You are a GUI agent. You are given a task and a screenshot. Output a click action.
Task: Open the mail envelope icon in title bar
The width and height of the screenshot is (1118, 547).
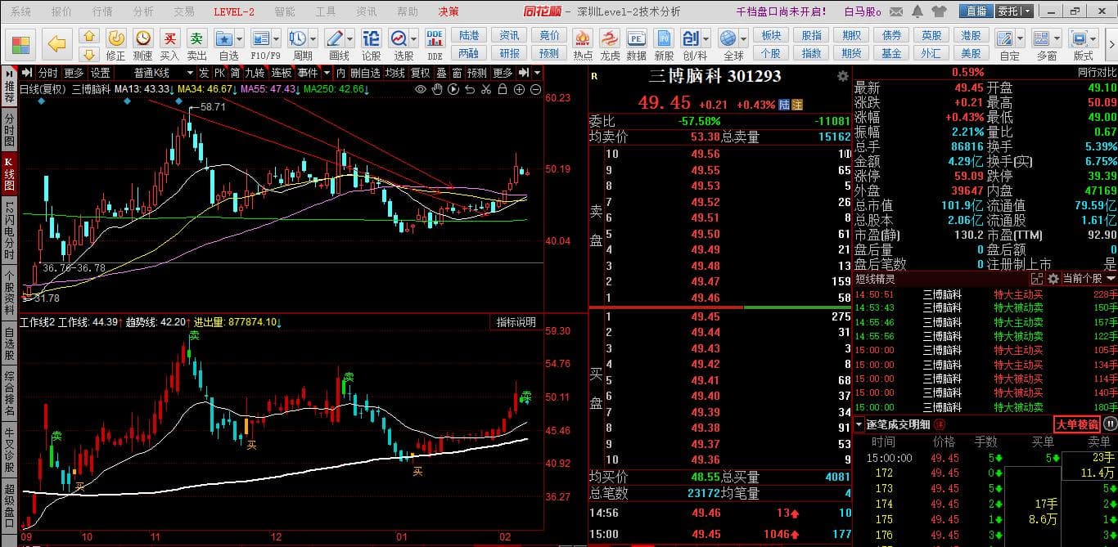pyautogui.click(x=896, y=11)
